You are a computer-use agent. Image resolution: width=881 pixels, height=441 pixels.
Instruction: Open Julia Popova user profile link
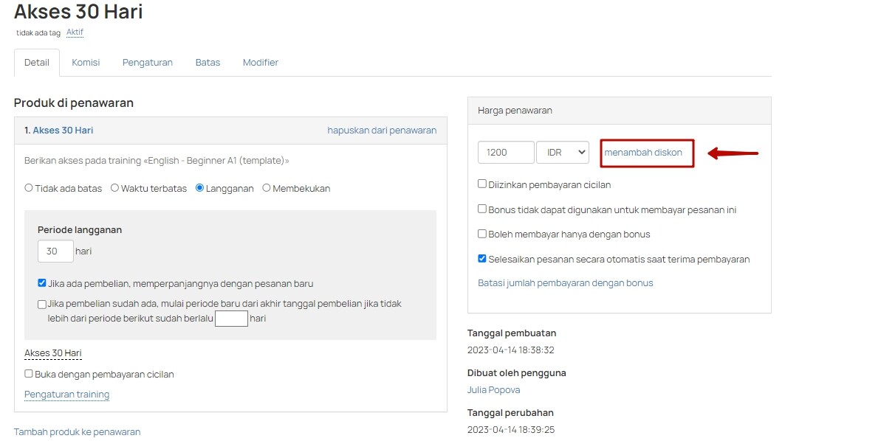(x=493, y=389)
